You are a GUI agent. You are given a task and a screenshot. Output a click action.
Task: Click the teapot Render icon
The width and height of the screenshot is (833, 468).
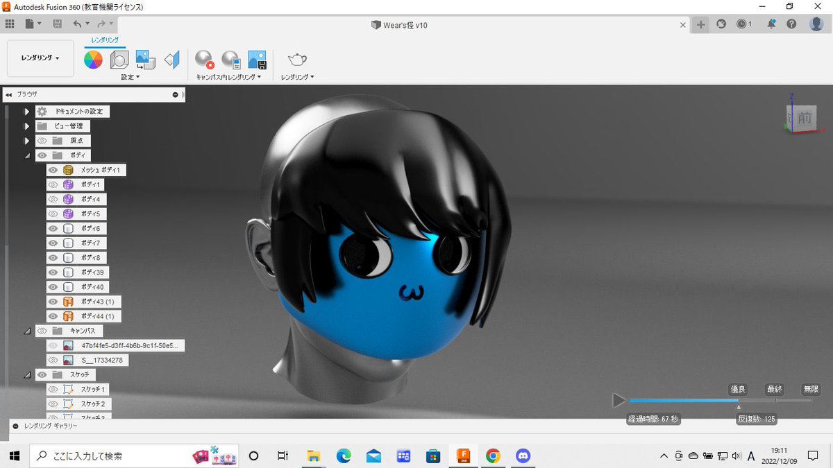297,60
